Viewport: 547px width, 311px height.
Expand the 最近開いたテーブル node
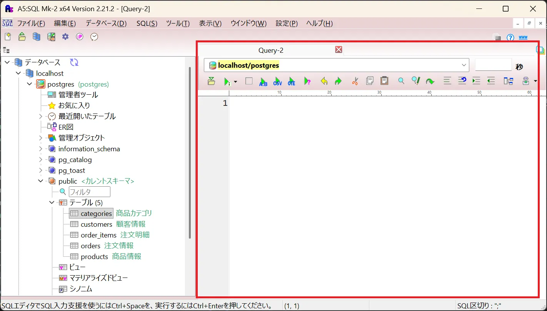41,116
